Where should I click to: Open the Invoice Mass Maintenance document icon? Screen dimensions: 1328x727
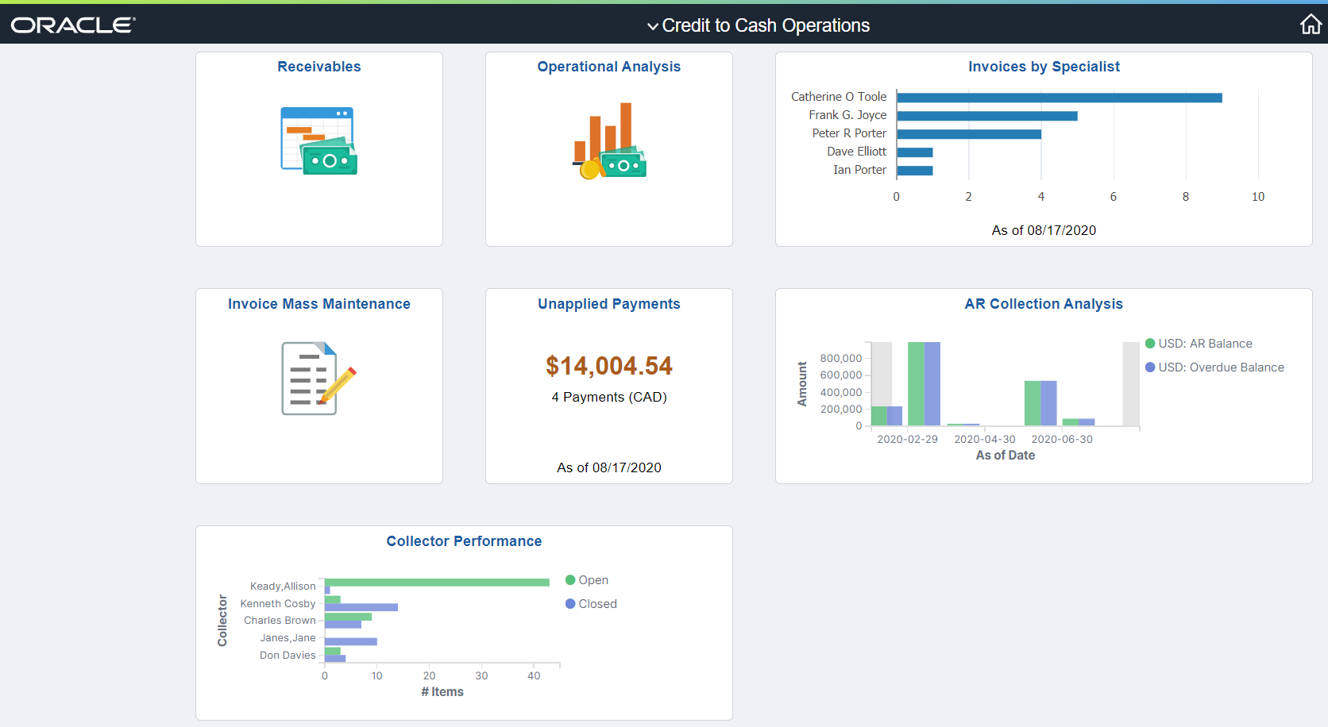(x=318, y=379)
